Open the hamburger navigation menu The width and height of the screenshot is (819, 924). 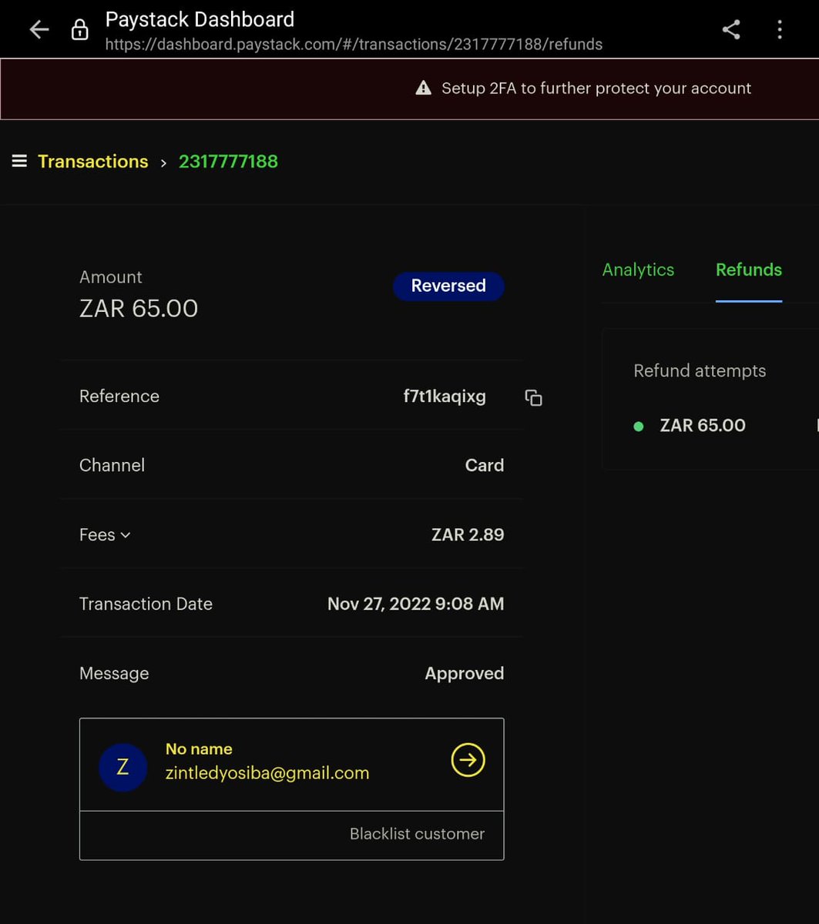(19, 161)
